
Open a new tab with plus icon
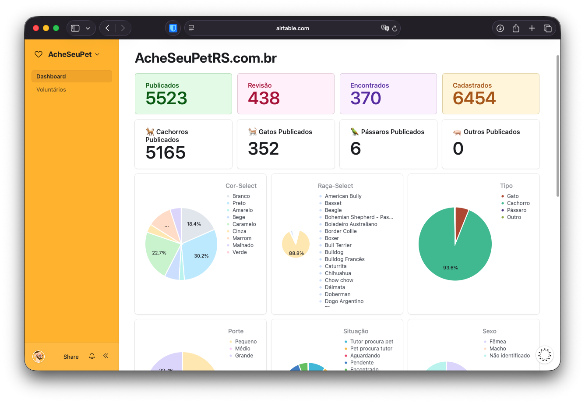(532, 28)
